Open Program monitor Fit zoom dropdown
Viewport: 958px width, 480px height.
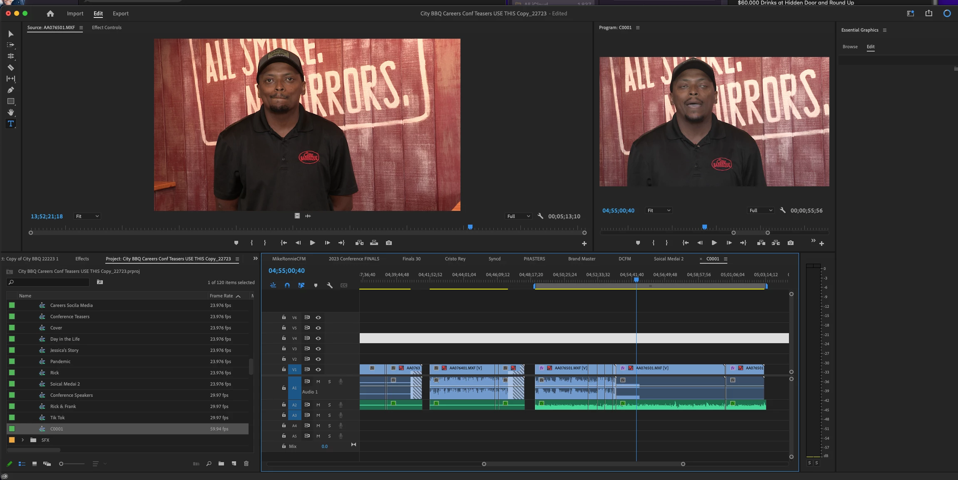tap(659, 210)
